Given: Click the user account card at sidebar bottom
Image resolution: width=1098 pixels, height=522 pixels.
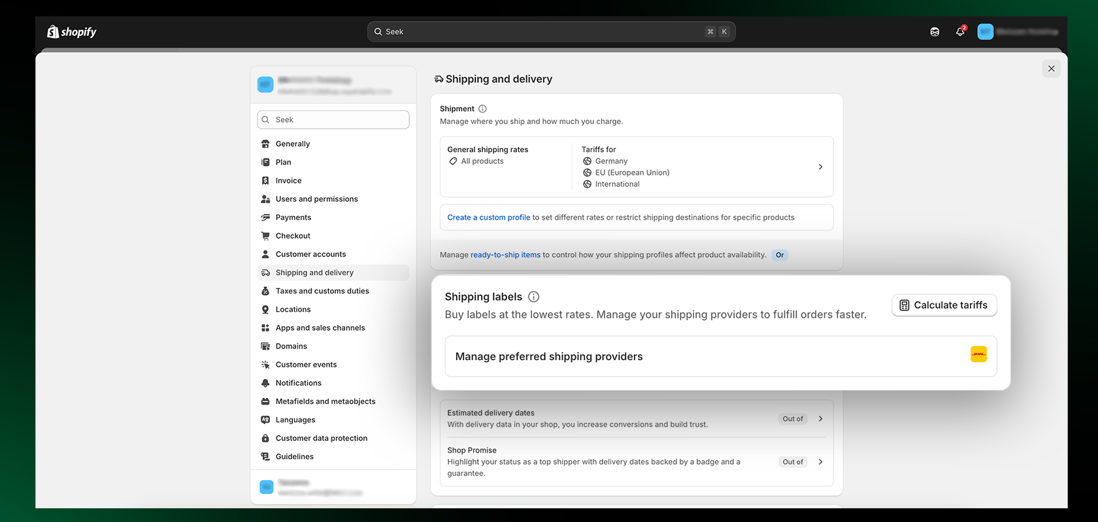Looking at the screenshot, I should [333, 487].
